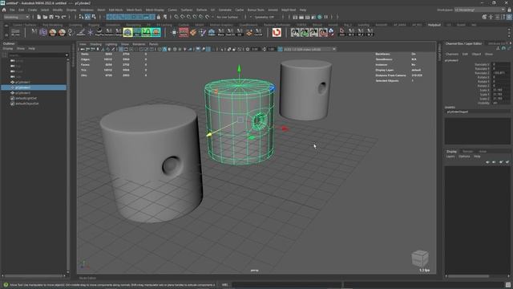Open the viewport Renderer menu
513x289 pixels.
(139, 44)
